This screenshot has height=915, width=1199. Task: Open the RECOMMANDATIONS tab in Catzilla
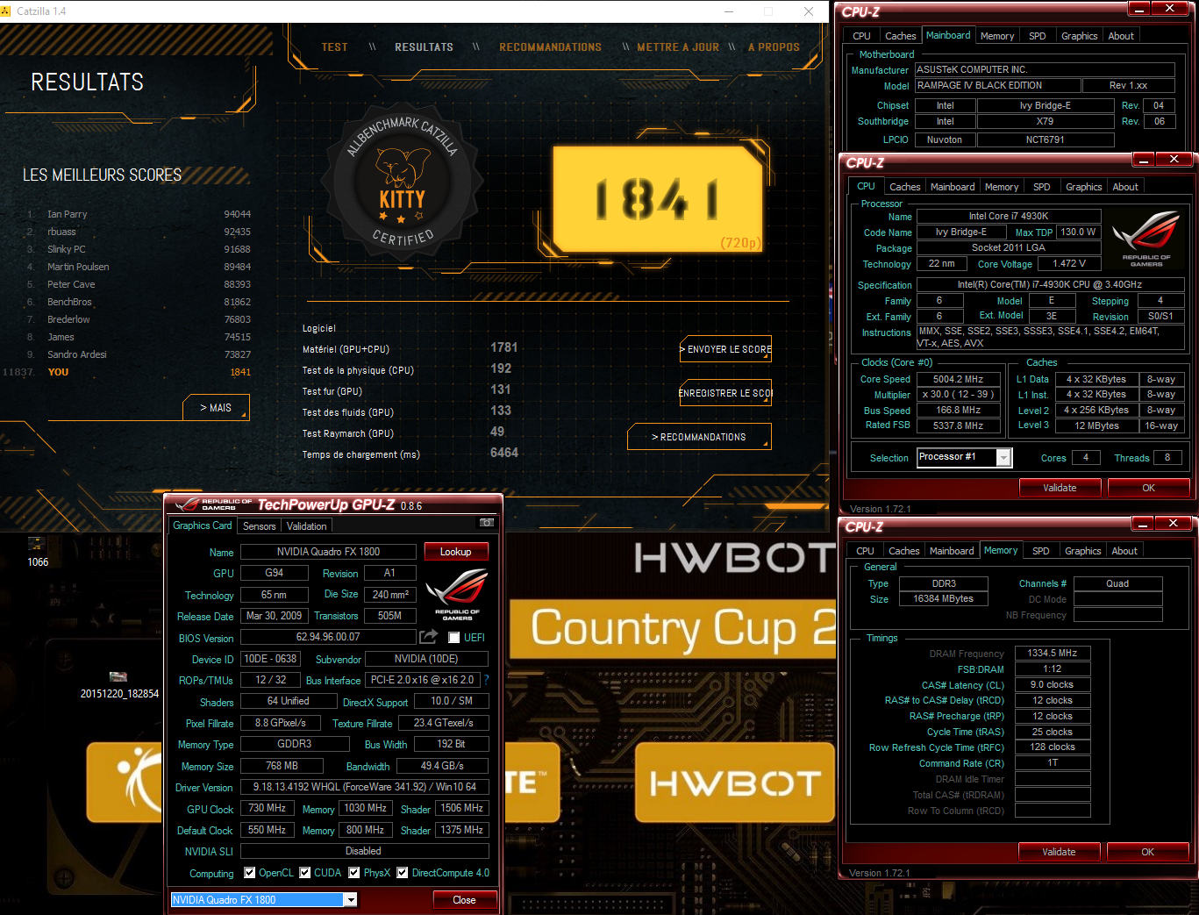coord(550,47)
